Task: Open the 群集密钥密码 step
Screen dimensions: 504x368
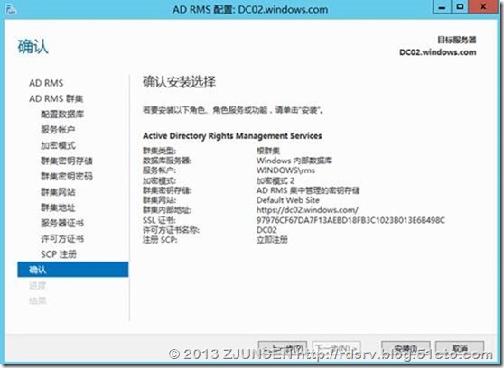Action: click(x=67, y=176)
